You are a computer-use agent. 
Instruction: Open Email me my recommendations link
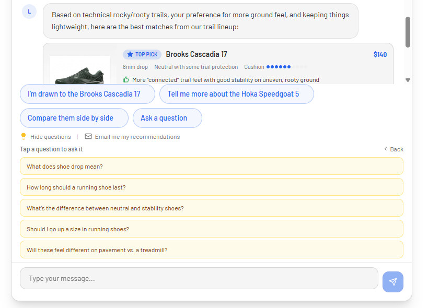[137, 137]
